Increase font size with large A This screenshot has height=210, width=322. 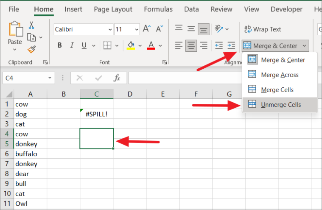click(147, 29)
